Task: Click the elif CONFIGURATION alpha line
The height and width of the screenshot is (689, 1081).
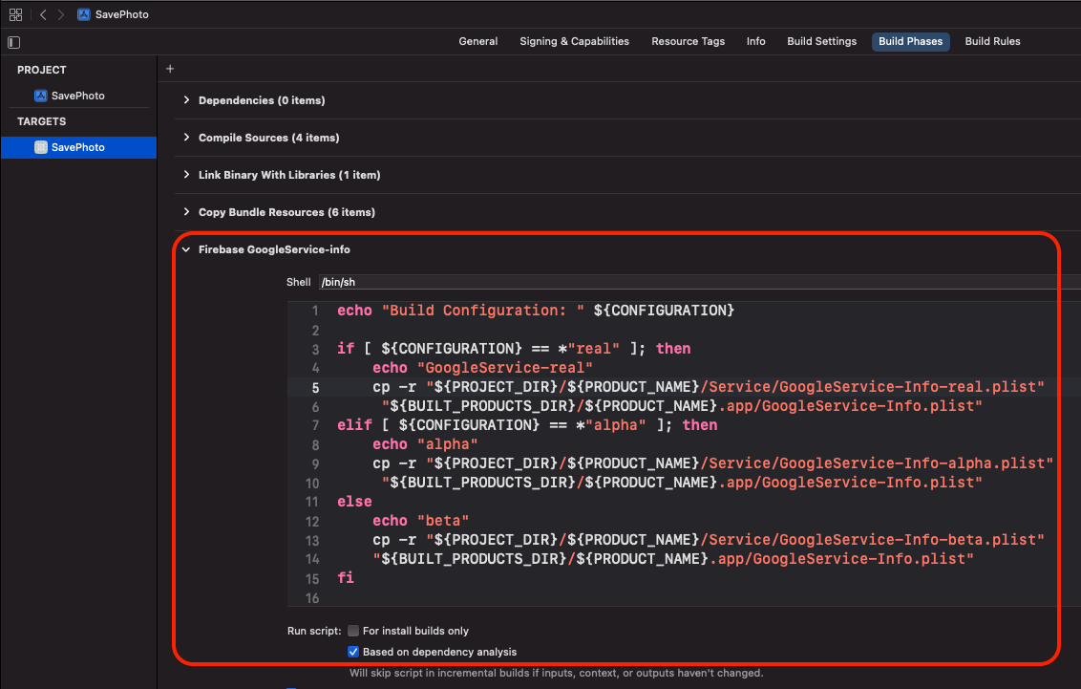Action: (x=527, y=425)
